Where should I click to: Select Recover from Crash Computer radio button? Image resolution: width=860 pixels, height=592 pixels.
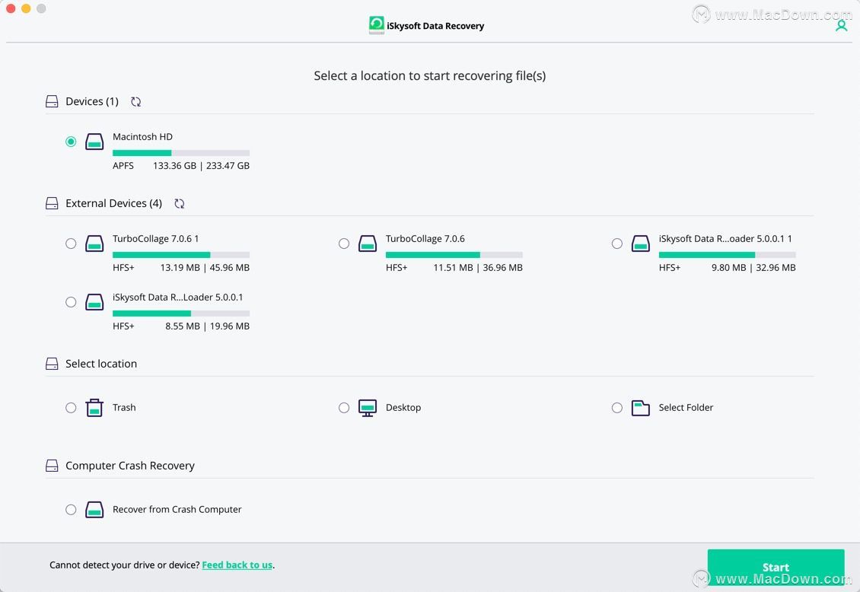coord(71,510)
